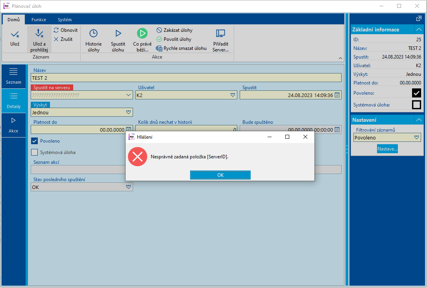427x288 pixels.
Task: Click the Zrušit cancel button
Action: pyautogui.click(x=63, y=39)
